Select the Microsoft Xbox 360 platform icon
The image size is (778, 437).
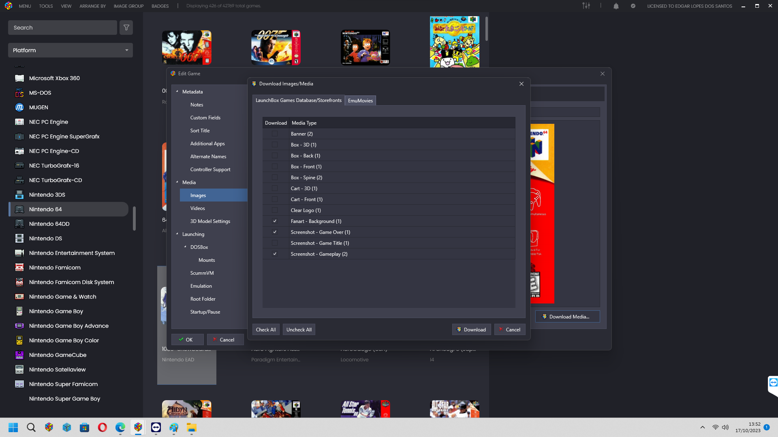click(x=19, y=78)
